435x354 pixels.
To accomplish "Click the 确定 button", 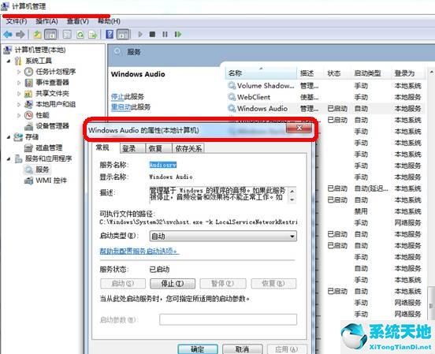I will (198, 349).
